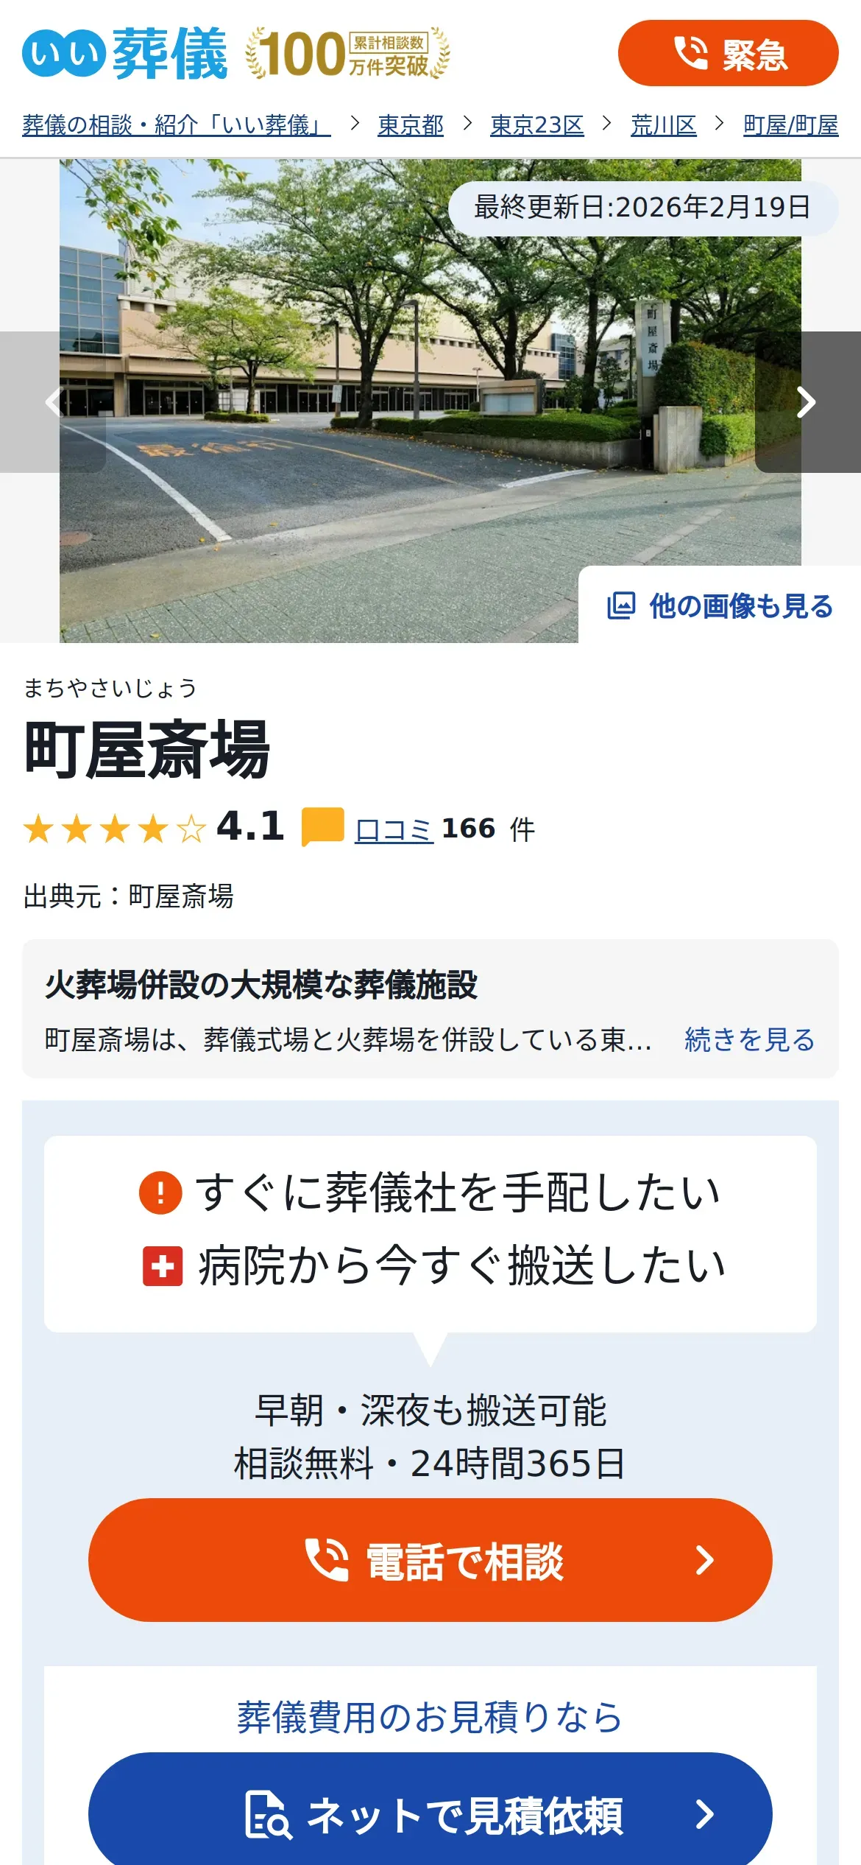Open the 口コミ reviews link

pos(394,829)
